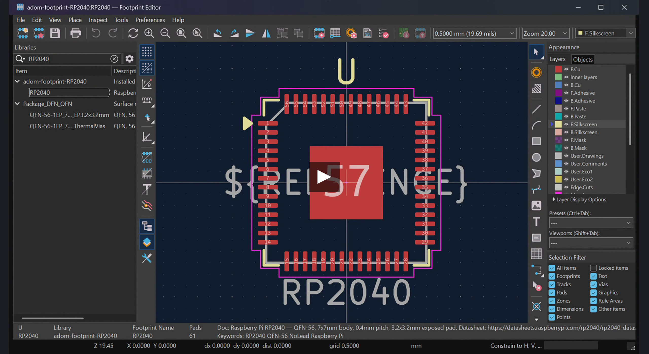The height and width of the screenshot is (354, 649).
Task: Toggle F.Mask layer visibility eye
Action: 566,140
